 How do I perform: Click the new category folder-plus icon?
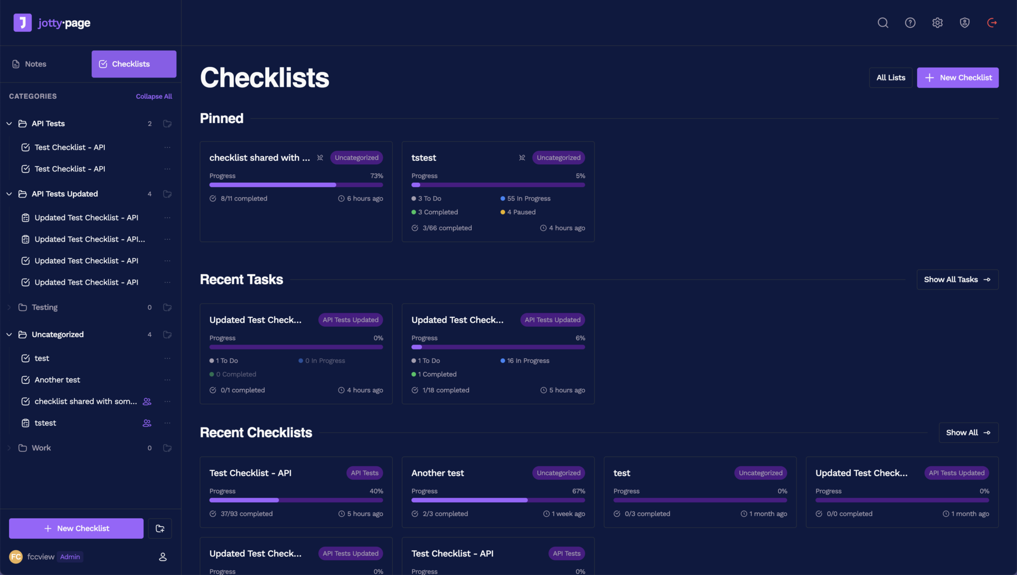(x=160, y=528)
